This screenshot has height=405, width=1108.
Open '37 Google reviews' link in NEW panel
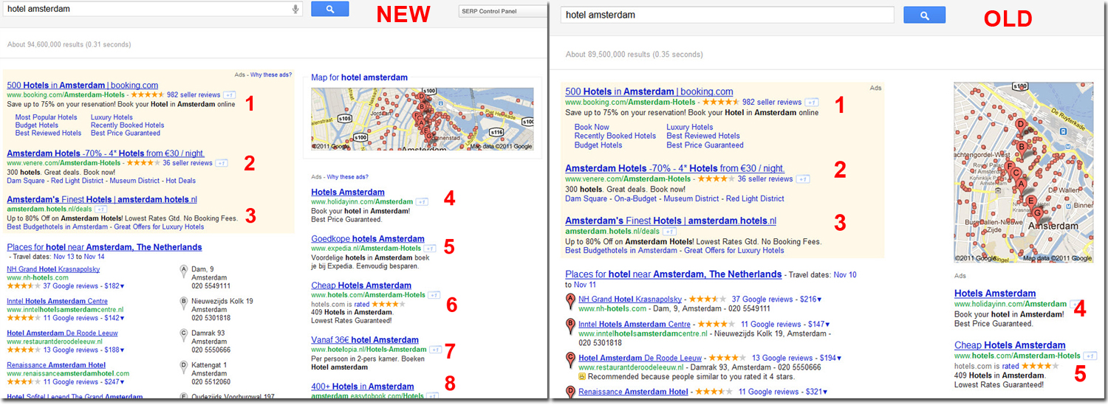coord(72,286)
